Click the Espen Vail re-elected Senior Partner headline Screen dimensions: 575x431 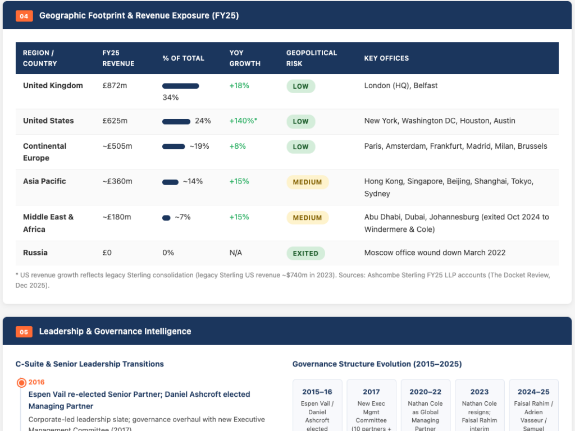point(139,400)
